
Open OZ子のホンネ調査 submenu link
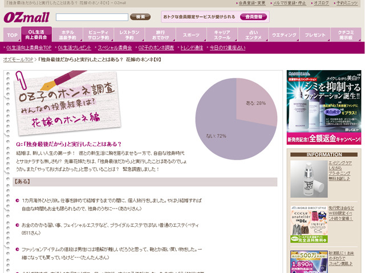point(156,48)
